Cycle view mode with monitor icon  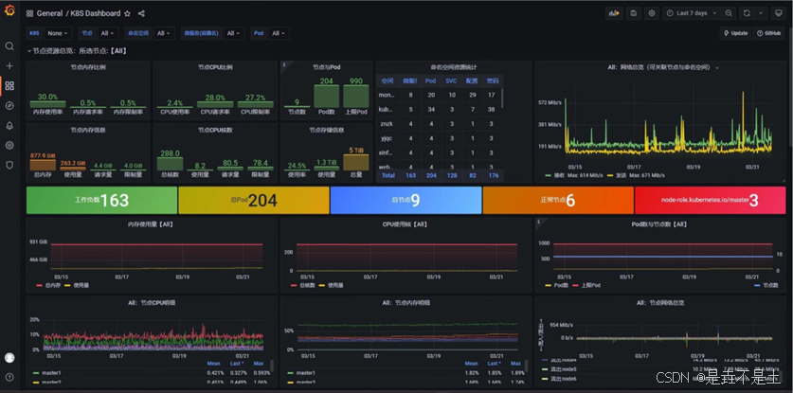coord(779,13)
